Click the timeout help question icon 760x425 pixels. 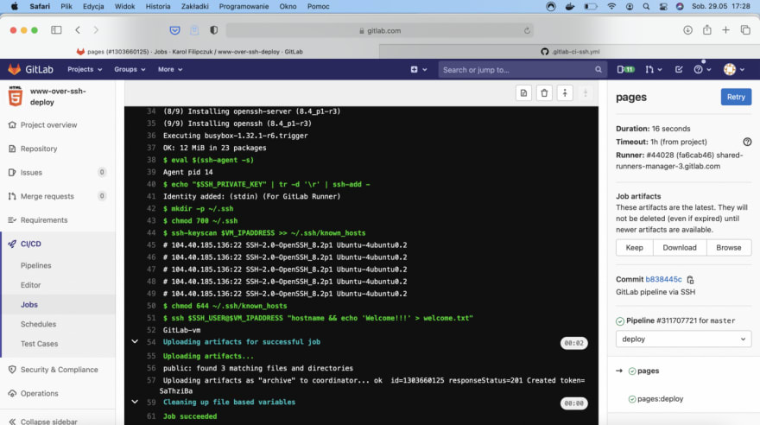pyautogui.click(x=747, y=142)
